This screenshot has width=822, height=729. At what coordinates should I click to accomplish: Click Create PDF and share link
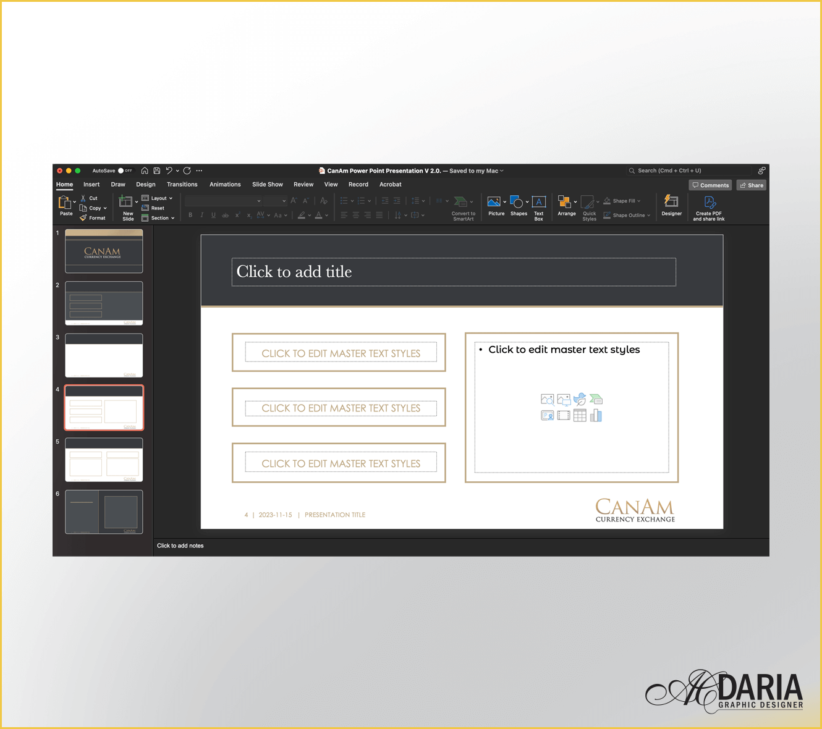[709, 208]
